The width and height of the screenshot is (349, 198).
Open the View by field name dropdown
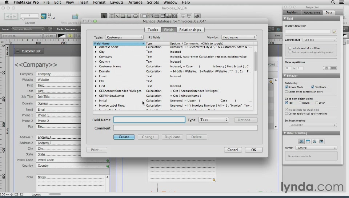tap(239, 37)
